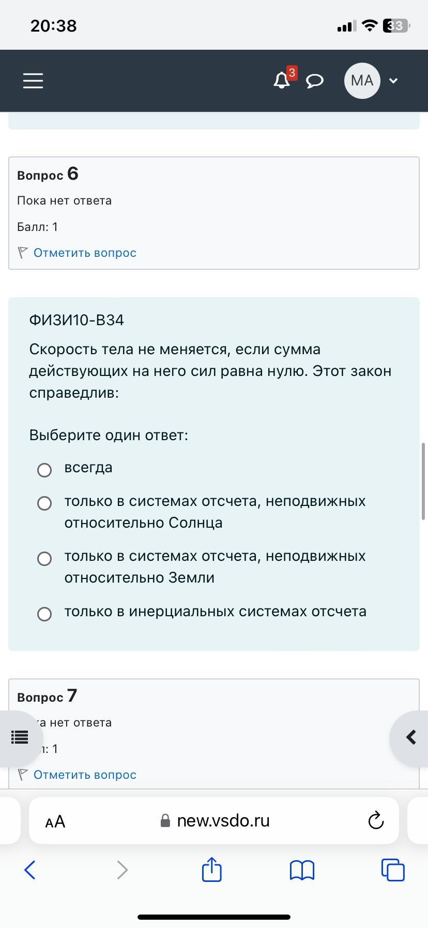Select "только в инерциальных системах отсчета"
This screenshot has height=928, width=428.
tap(44, 614)
